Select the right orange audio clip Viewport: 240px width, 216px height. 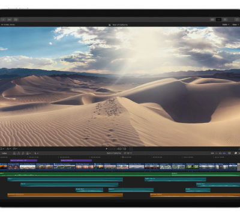coord(195,195)
